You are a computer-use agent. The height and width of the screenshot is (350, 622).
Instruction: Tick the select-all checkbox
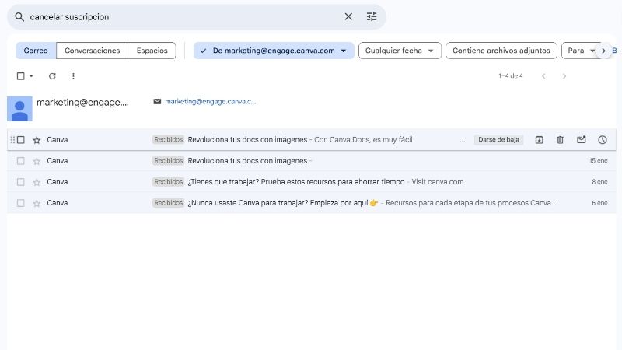tap(21, 75)
